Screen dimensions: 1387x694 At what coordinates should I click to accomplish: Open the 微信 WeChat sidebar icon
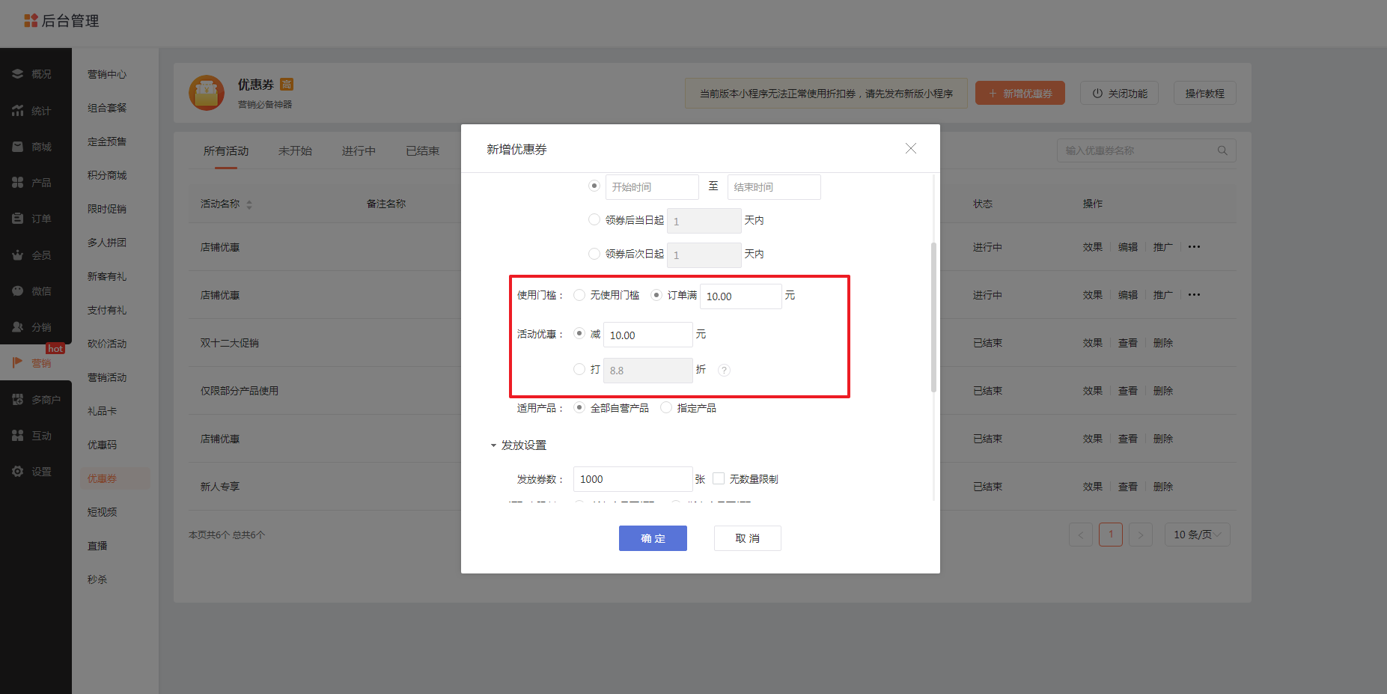17,290
